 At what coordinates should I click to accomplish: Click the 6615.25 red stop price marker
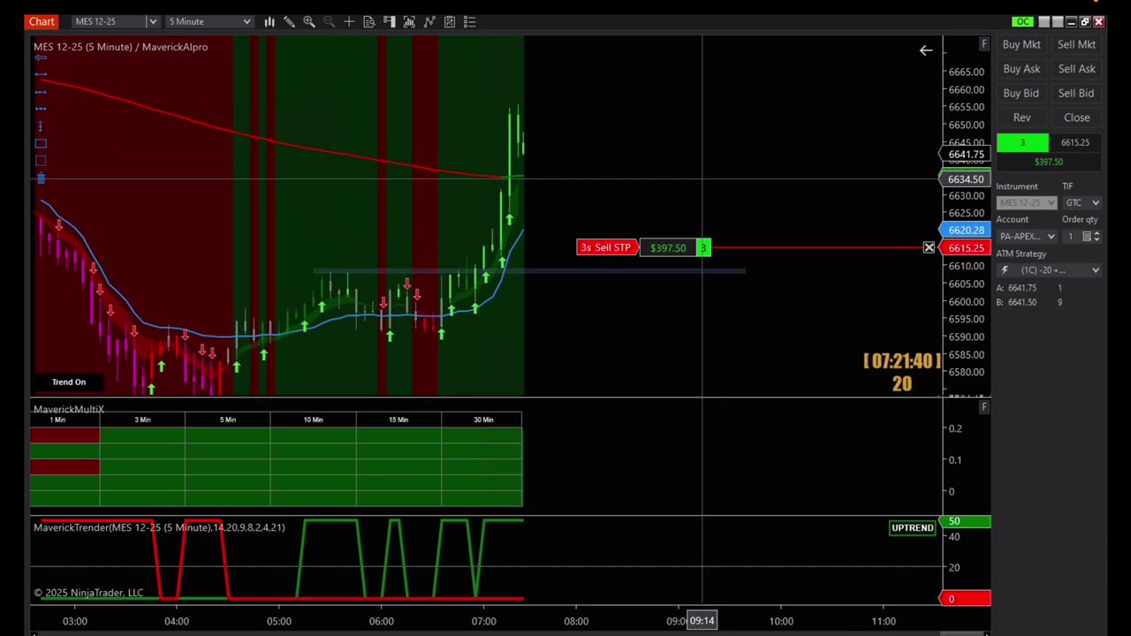tap(966, 248)
